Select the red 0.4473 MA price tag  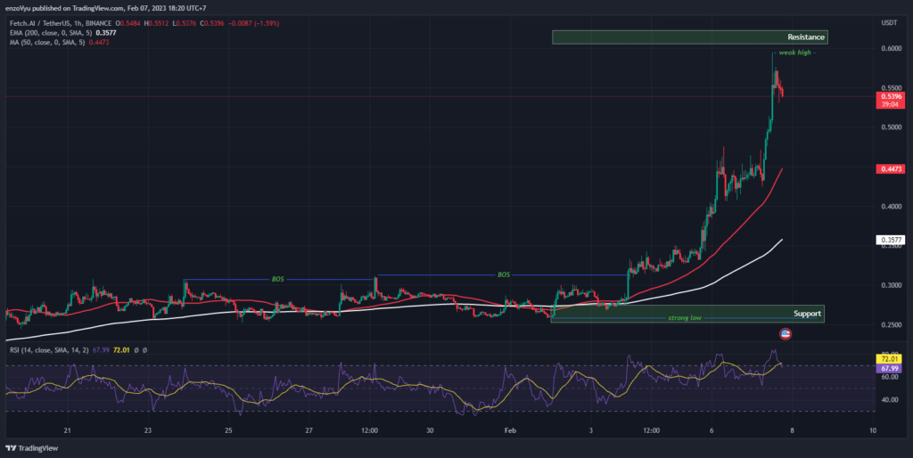(891, 169)
